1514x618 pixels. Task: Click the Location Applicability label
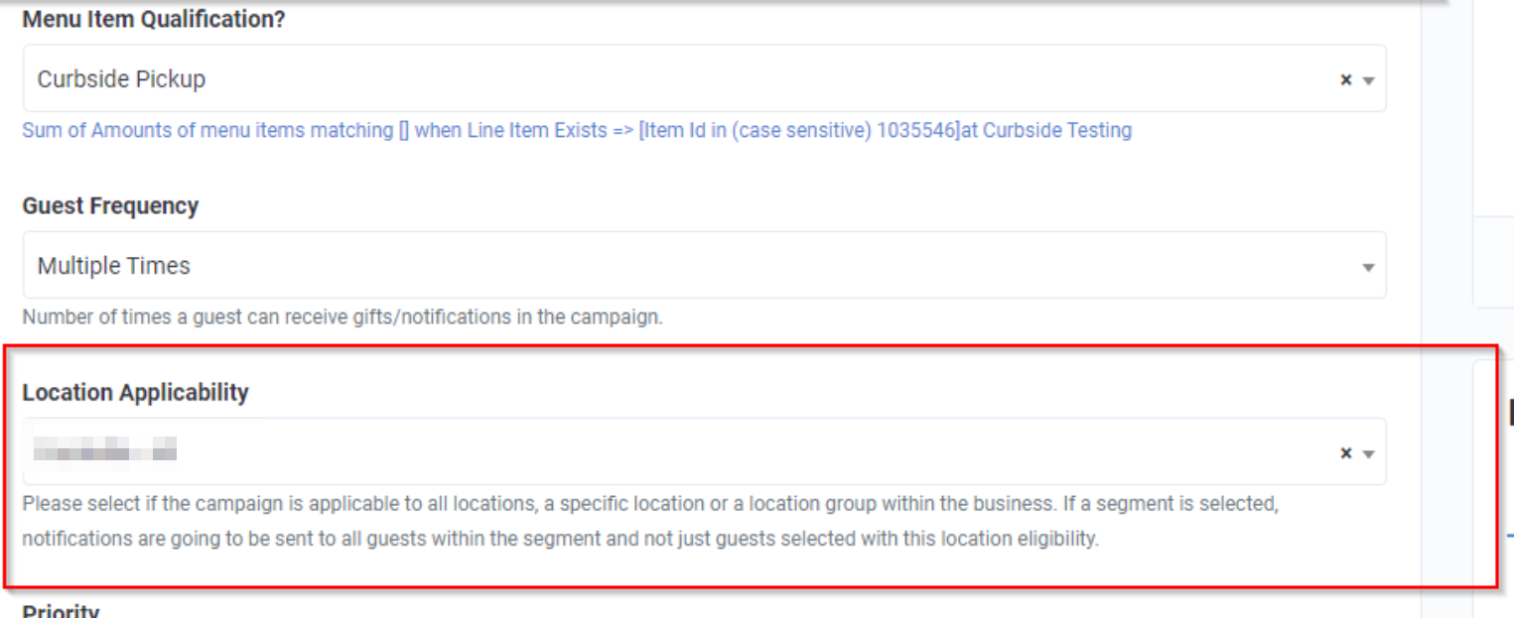[135, 392]
